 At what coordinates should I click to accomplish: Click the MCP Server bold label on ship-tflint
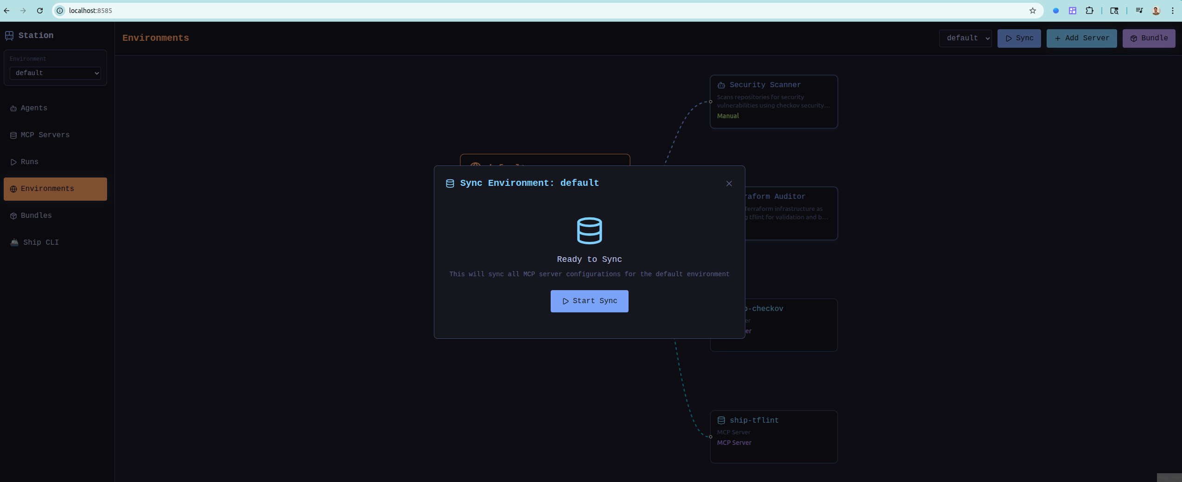click(x=734, y=443)
